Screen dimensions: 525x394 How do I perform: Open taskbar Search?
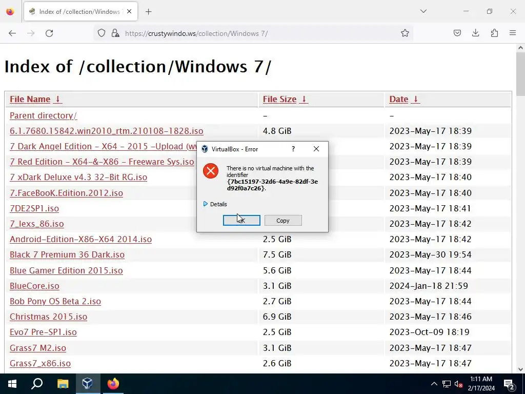click(37, 384)
